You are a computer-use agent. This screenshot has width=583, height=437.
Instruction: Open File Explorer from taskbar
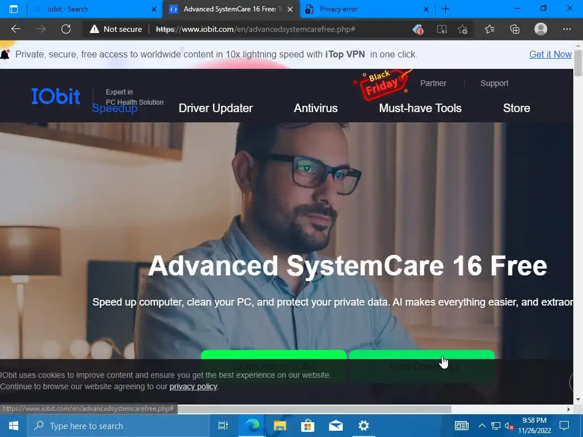[280, 426]
